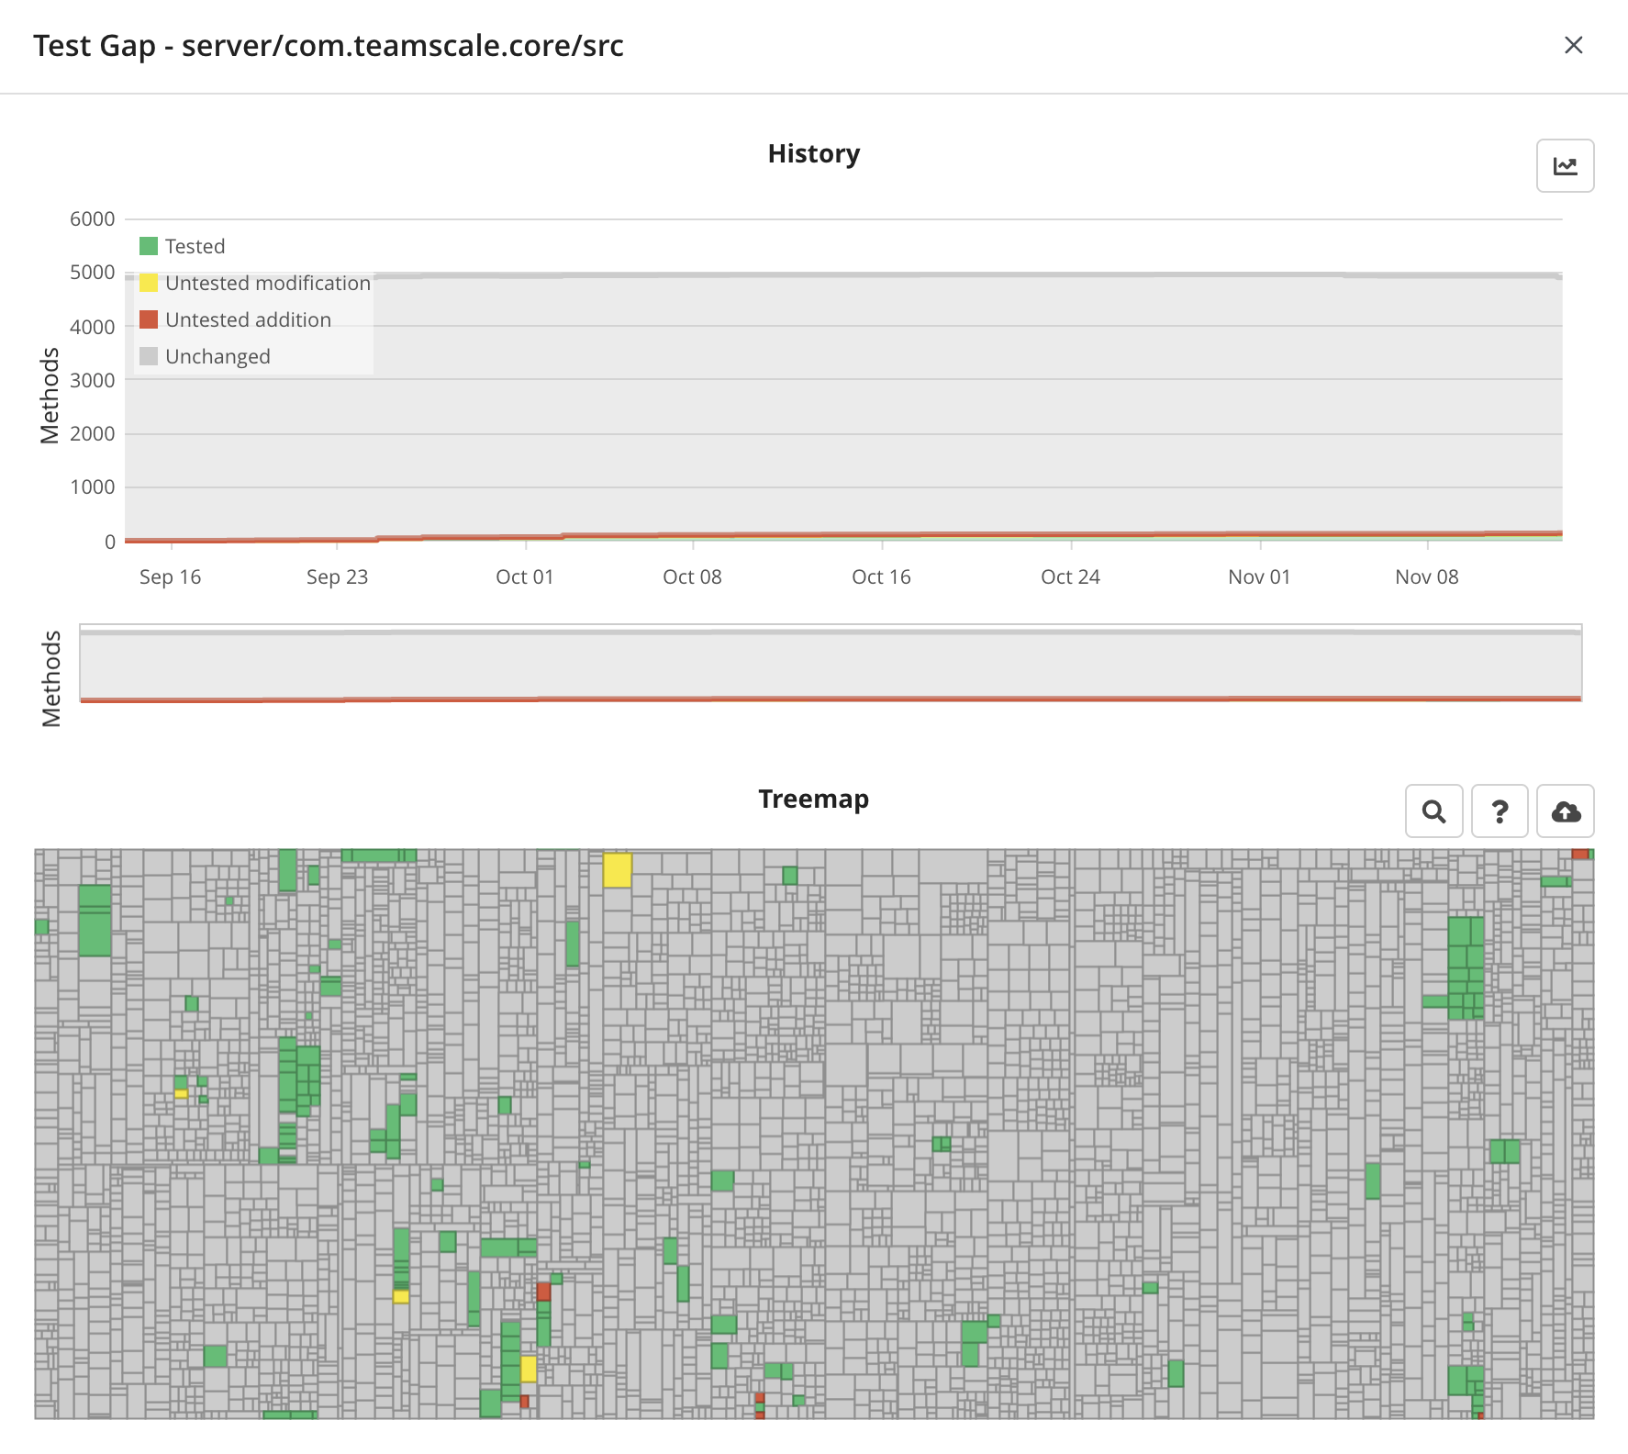The width and height of the screenshot is (1628, 1454).
Task: Open the chart view icon beside History
Action: click(x=1566, y=166)
